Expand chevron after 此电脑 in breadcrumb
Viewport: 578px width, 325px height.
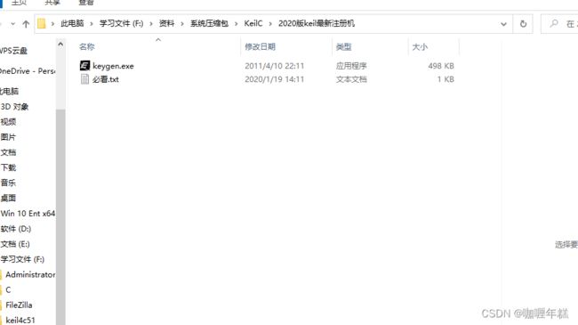pyautogui.click(x=92, y=24)
